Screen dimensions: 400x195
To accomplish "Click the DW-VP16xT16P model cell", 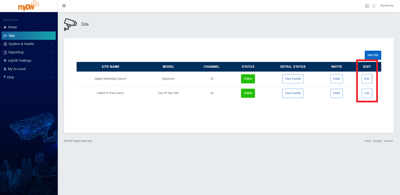I will pos(168,93).
